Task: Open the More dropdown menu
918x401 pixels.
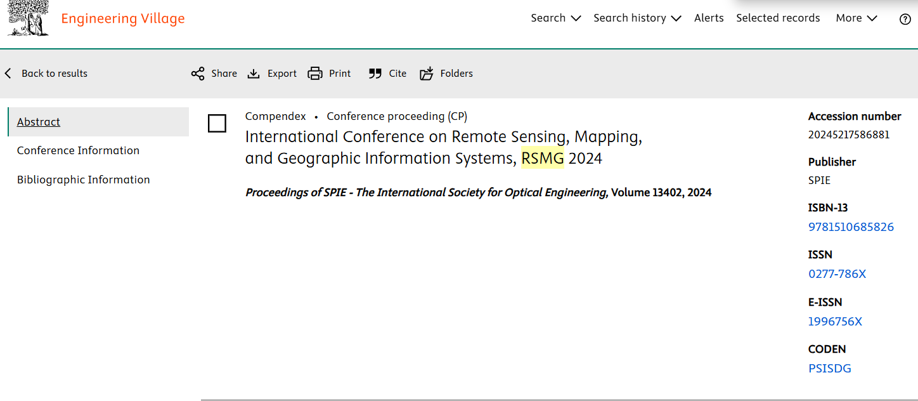Action: point(856,18)
